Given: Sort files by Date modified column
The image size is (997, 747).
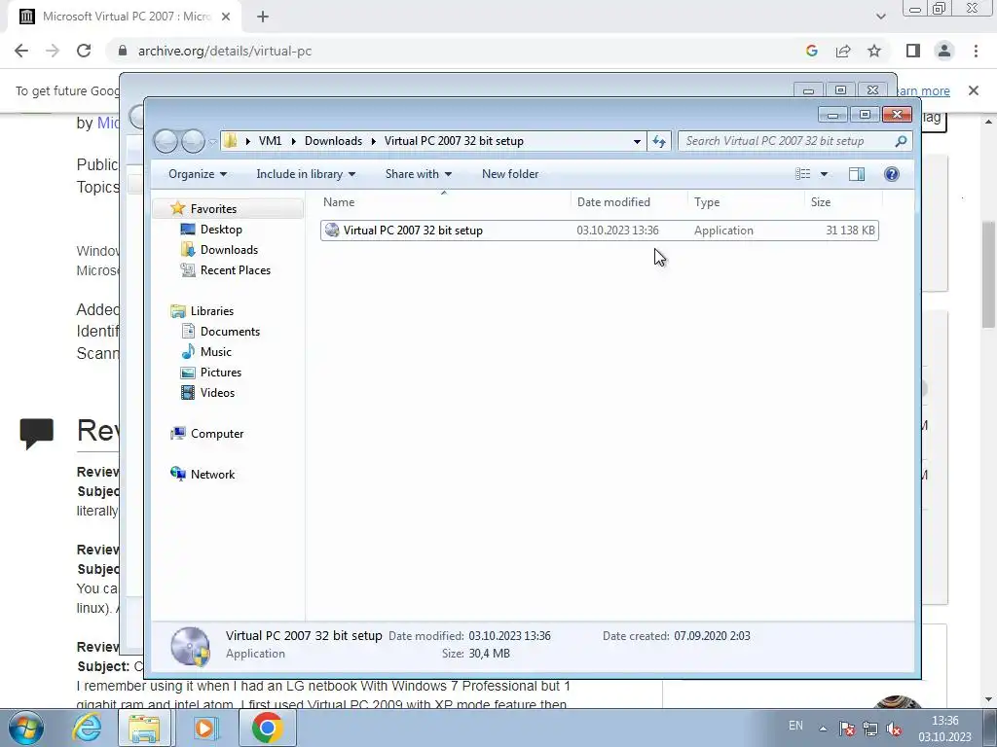Looking at the screenshot, I should 629,202.
